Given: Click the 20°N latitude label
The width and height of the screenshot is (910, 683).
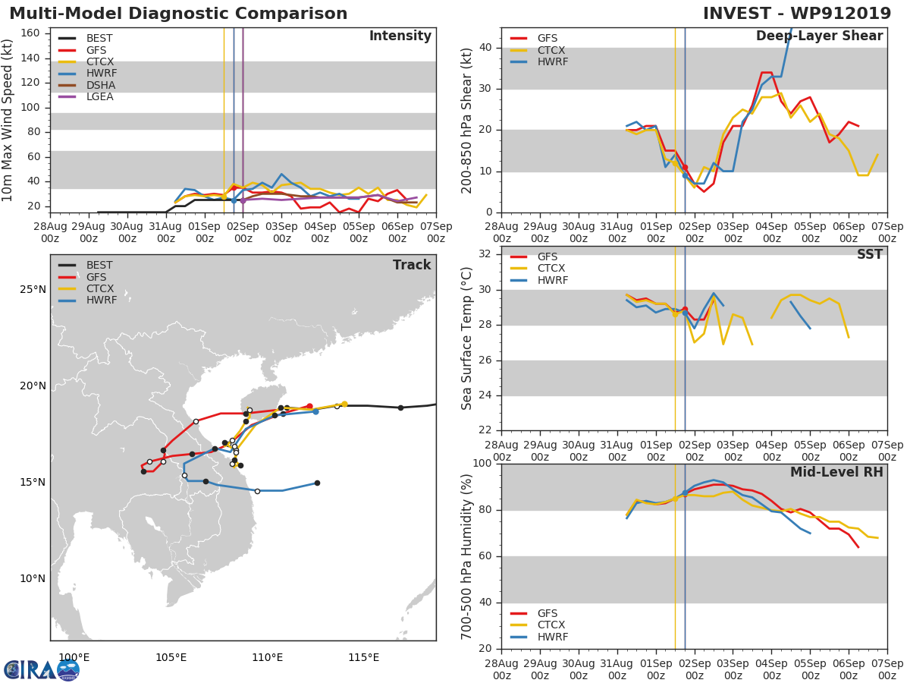Looking at the screenshot, I should coord(33,386).
